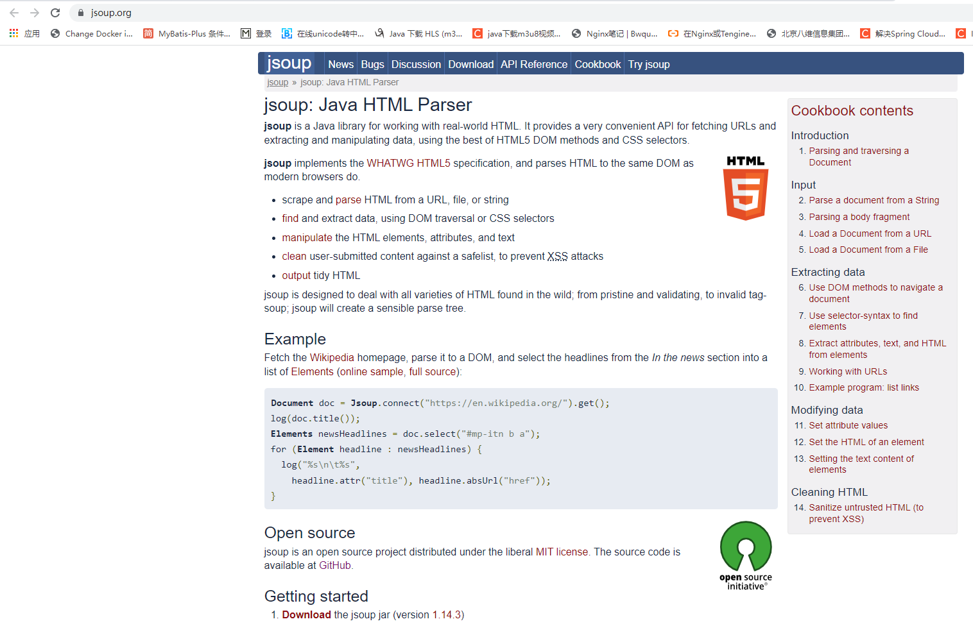Open 'Use DOM methods to navigate' link
This screenshot has height=626, width=973.
pos(875,293)
